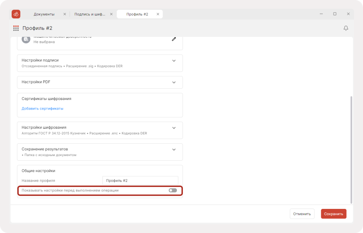This screenshot has height=233, width=363.
Task: Click Добавить сертификаты link
Action: coord(43,109)
